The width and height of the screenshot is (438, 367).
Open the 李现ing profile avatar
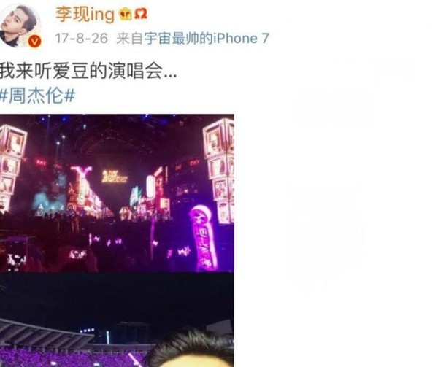pos(20,26)
